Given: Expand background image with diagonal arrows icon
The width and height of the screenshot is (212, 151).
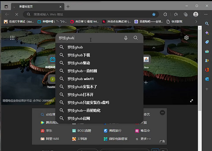Looking at the screenshot, I should coord(191,101).
